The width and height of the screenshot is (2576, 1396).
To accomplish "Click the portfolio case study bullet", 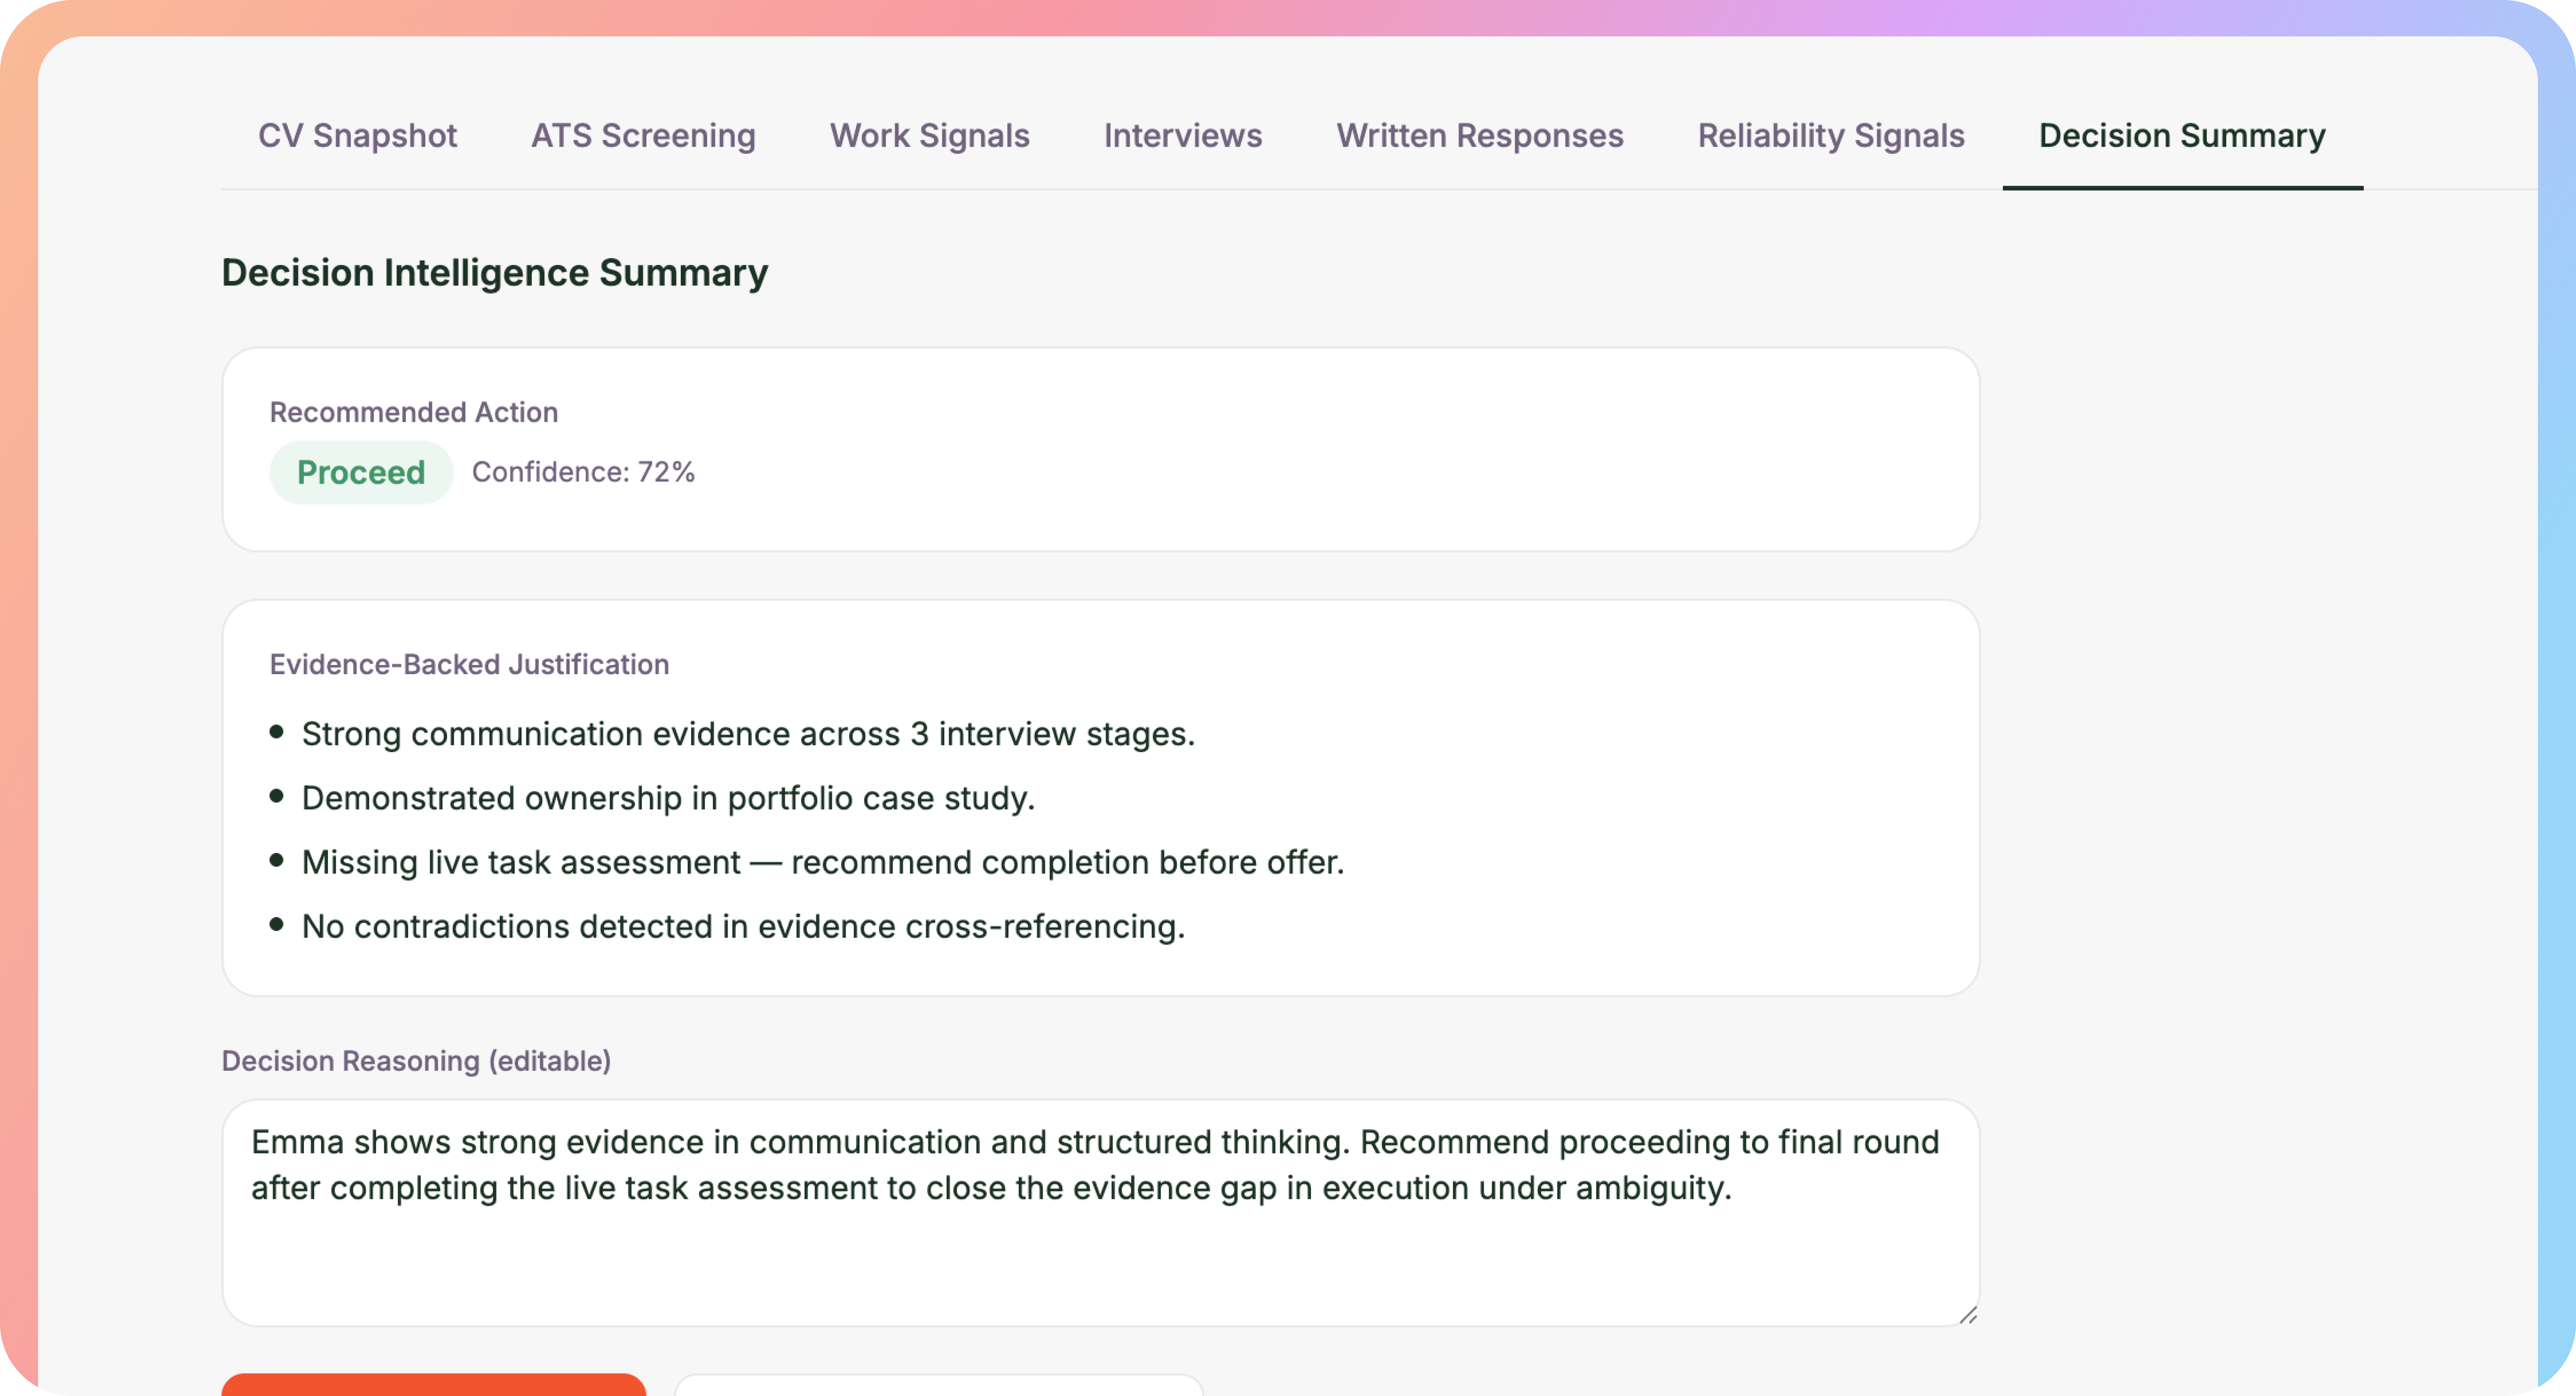I will point(668,798).
